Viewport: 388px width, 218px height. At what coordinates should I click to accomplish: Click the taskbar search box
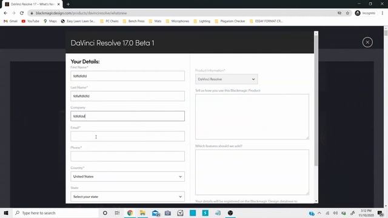[x=56, y=213]
